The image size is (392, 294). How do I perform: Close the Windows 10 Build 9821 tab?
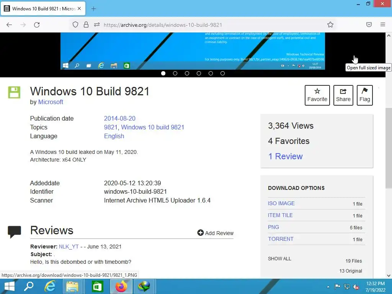(79, 8)
